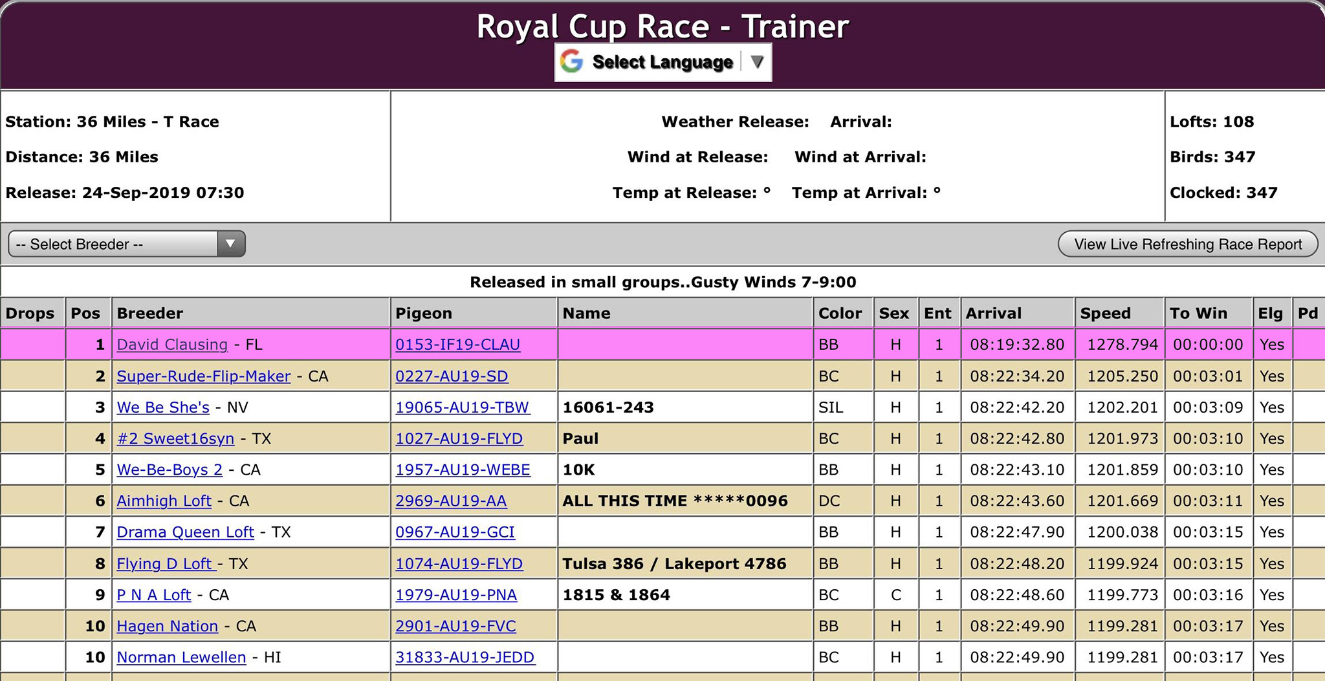Open Super-Rude-Flip-Maker breeder link

(x=203, y=376)
